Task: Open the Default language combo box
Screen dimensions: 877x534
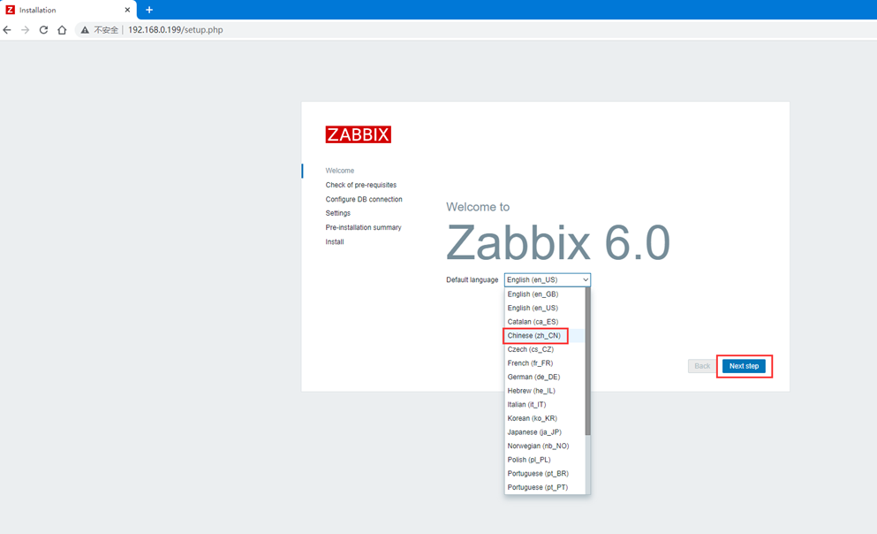Action: (547, 280)
